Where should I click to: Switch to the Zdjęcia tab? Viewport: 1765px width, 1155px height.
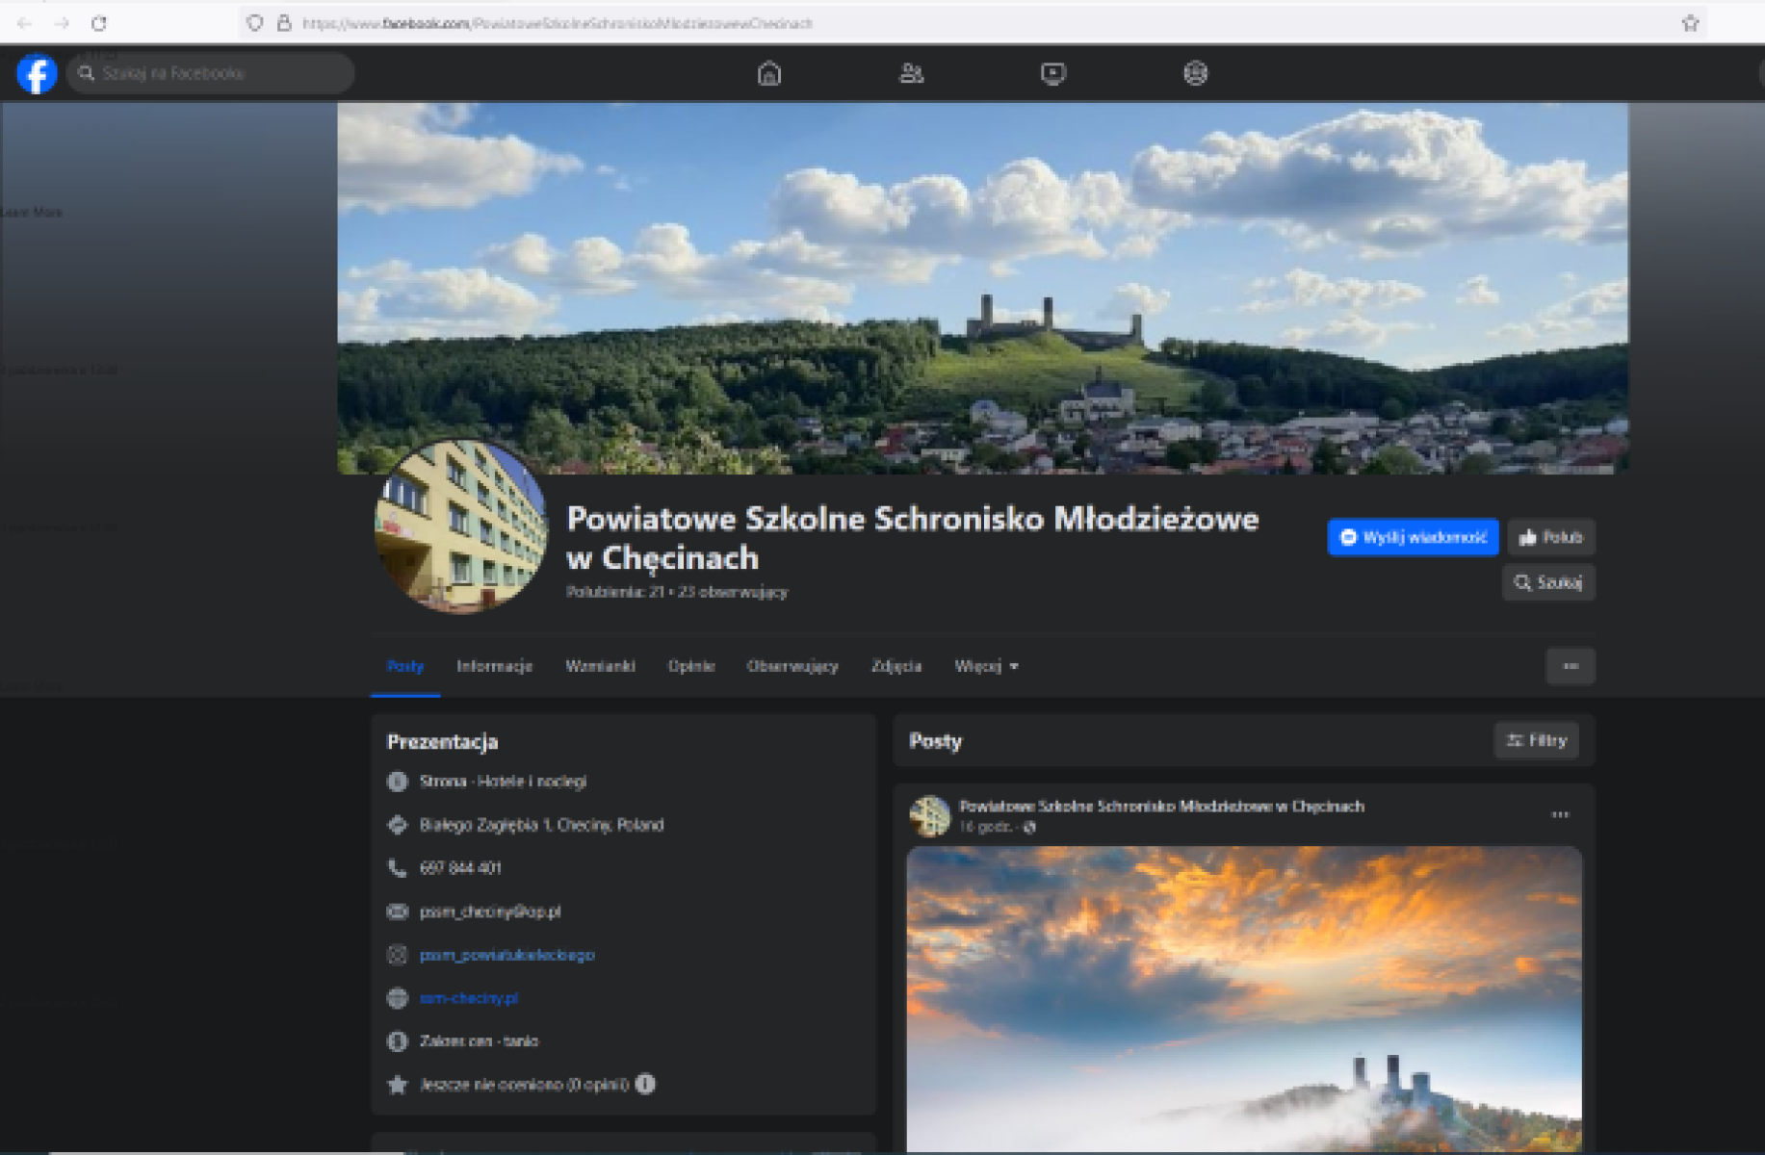(x=896, y=666)
